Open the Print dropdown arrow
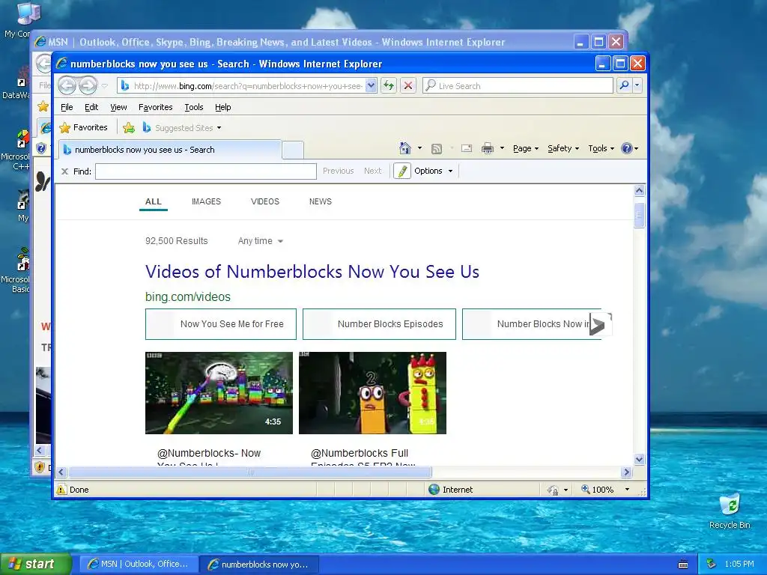Image resolution: width=767 pixels, height=575 pixels. 502,148
